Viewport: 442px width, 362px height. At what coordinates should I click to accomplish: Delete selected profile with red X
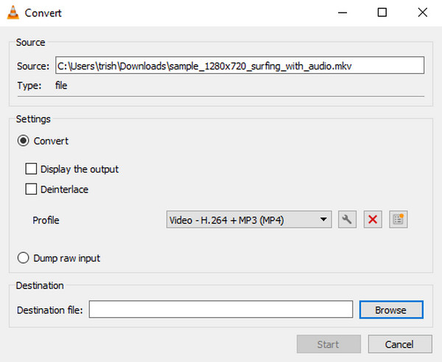click(373, 219)
